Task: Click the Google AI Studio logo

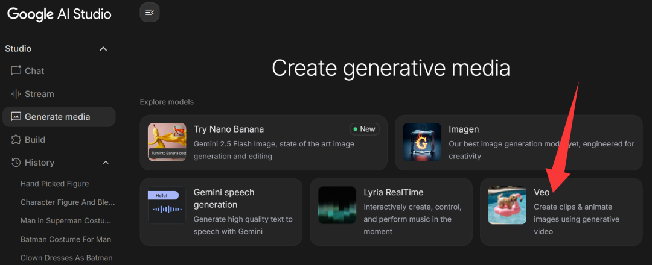Action: [59, 14]
